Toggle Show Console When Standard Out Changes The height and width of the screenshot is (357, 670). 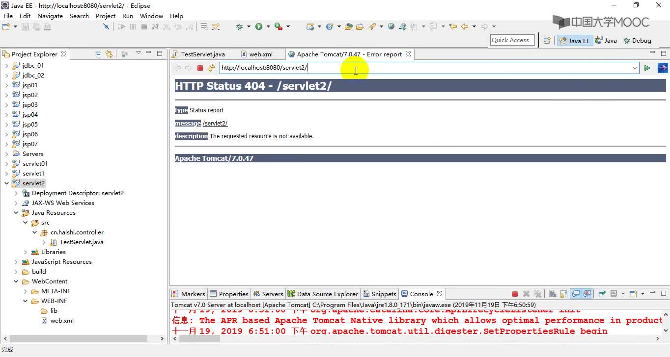(x=576, y=294)
